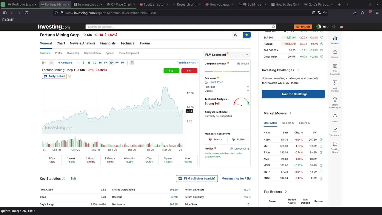
Task: Open the Mr user account dropdown
Action: pos(326,27)
